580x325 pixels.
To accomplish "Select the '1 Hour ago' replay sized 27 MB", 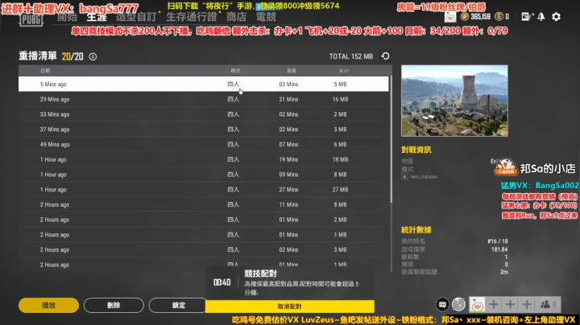I will (204, 190).
